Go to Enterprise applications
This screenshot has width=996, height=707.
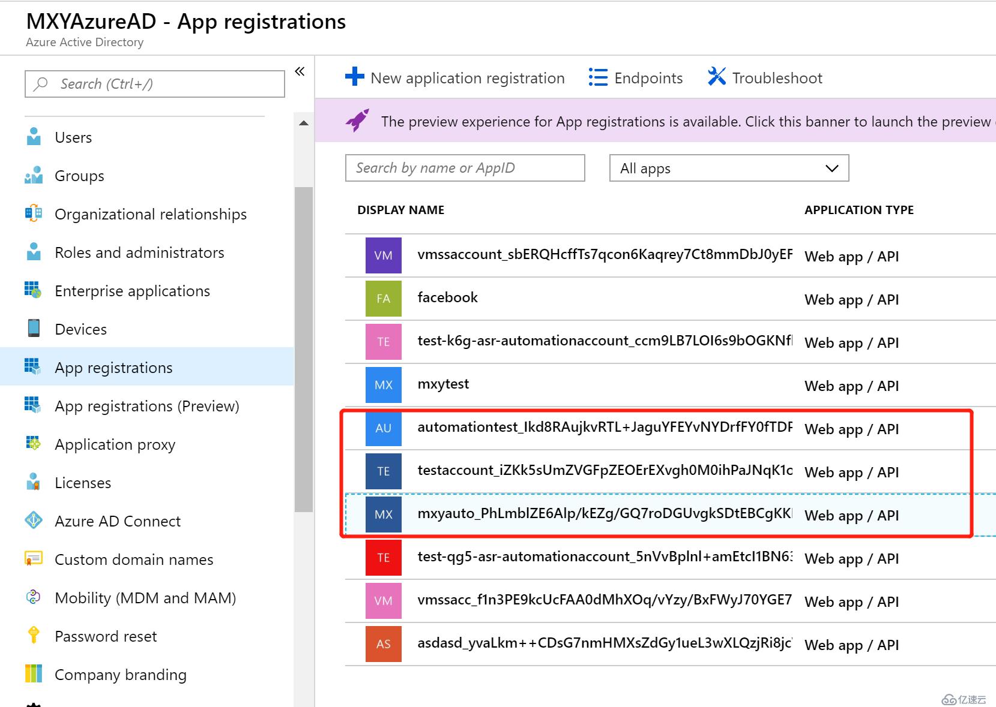pos(147,291)
